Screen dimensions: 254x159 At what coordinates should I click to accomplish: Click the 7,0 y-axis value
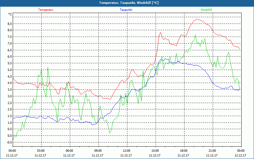coord(10,43)
